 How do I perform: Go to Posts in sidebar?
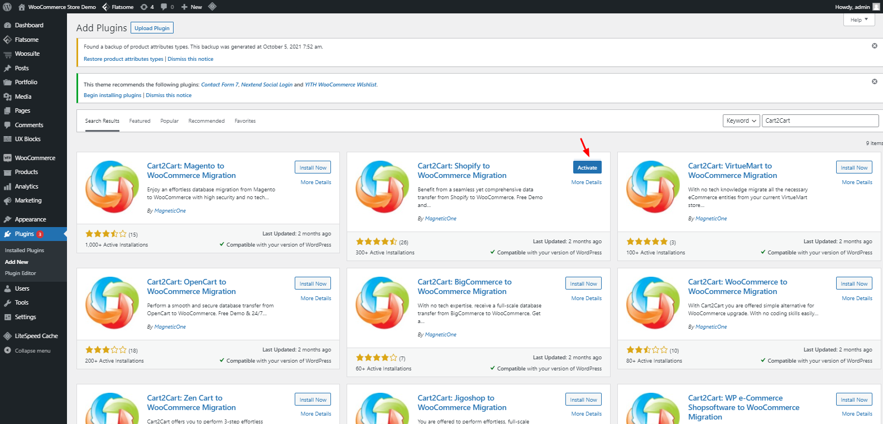pos(22,68)
